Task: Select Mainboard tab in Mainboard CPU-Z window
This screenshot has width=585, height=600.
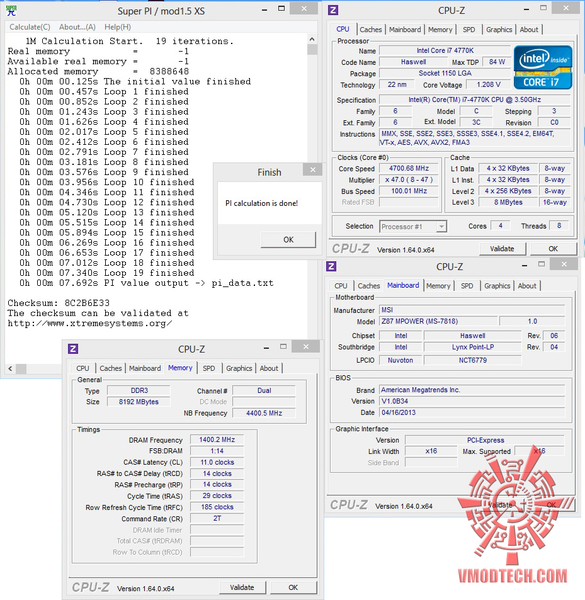Action: point(403,285)
